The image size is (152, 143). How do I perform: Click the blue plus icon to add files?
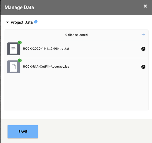[143, 35]
